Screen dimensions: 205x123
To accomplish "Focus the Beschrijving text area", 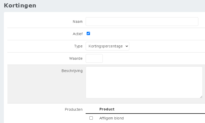I will [x=144, y=82].
